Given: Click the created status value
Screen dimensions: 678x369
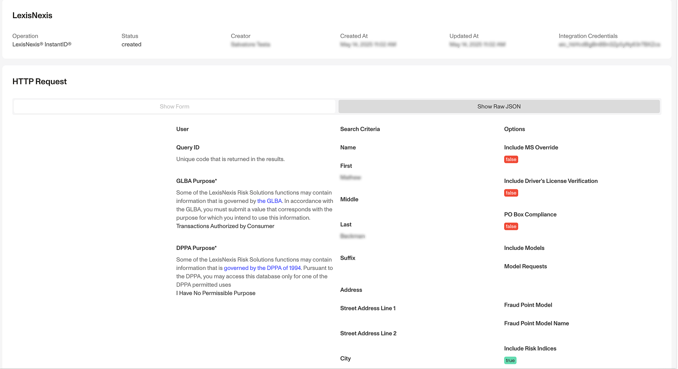Looking at the screenshot, I should pos(132,45).
